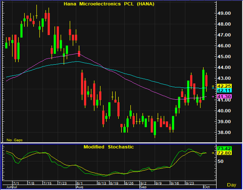Click the 50 level on stochastic axis
The image size is (243, 190).
(x=221, y=161)
